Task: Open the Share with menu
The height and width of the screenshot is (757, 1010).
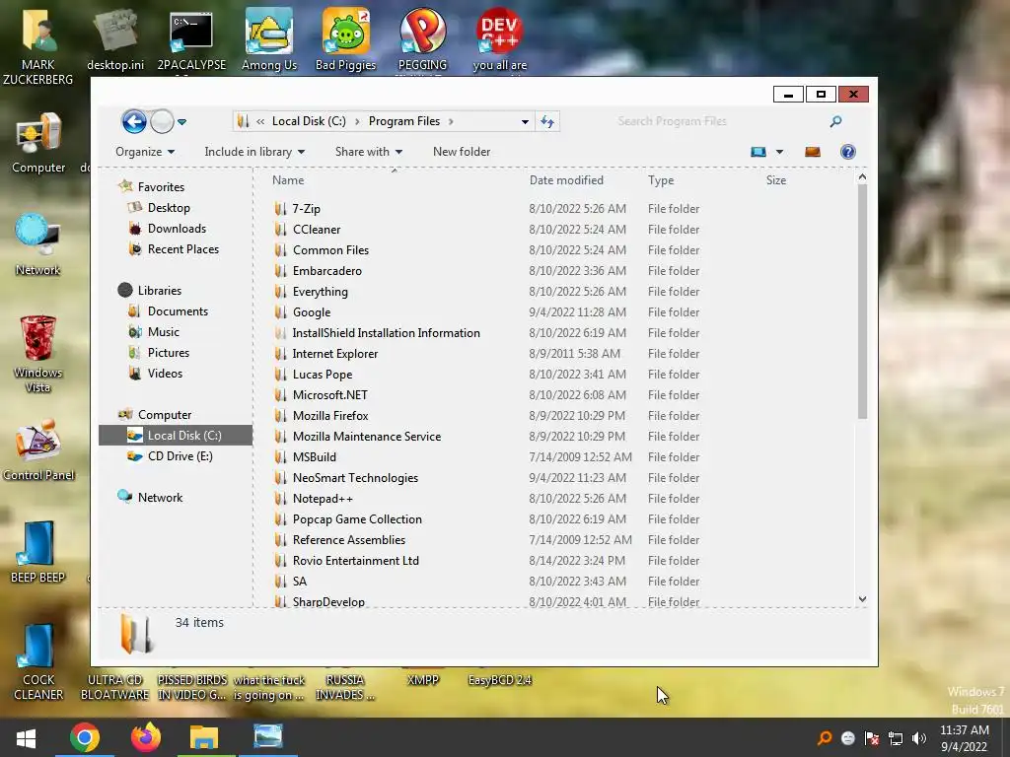Action: click(x=369, y=152)
